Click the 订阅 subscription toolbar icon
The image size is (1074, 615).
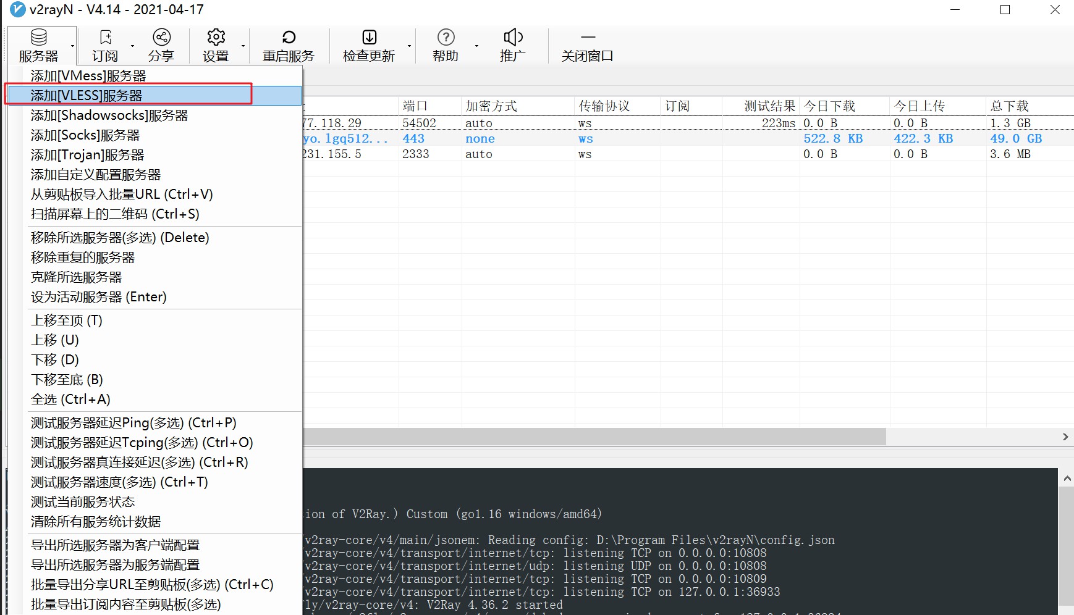click(x=106, y=37)
